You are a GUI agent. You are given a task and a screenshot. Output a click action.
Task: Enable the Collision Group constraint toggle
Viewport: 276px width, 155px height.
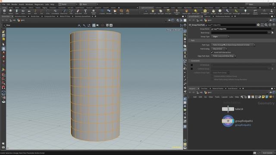pos(191,69)
